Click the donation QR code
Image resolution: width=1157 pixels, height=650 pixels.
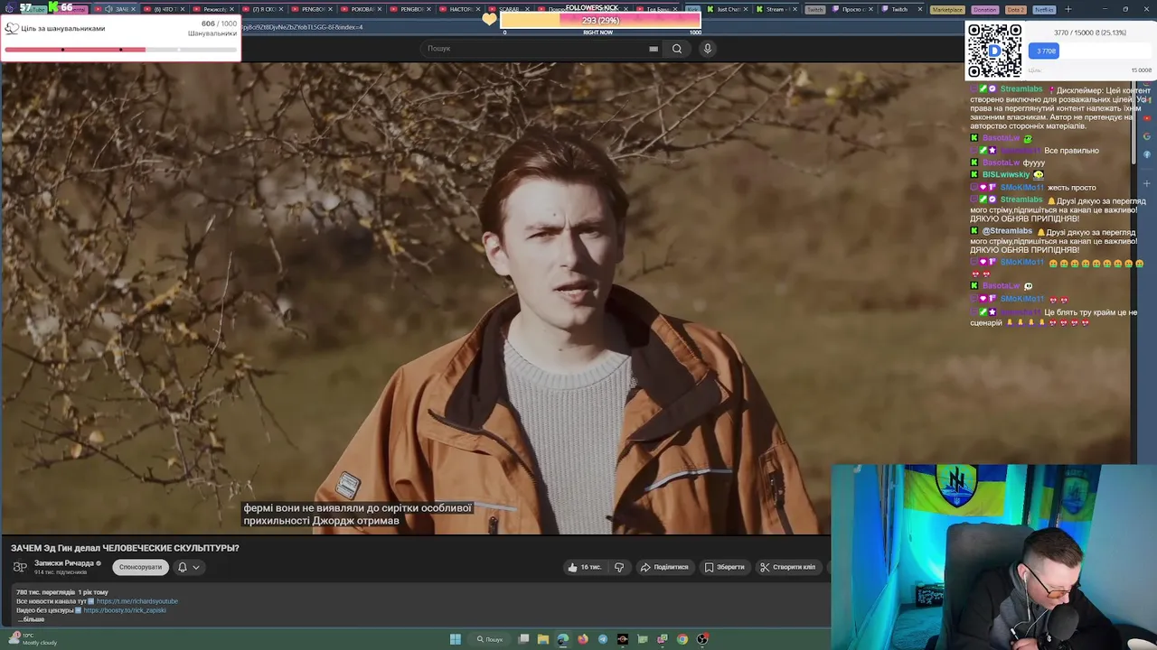coord(994,51)
